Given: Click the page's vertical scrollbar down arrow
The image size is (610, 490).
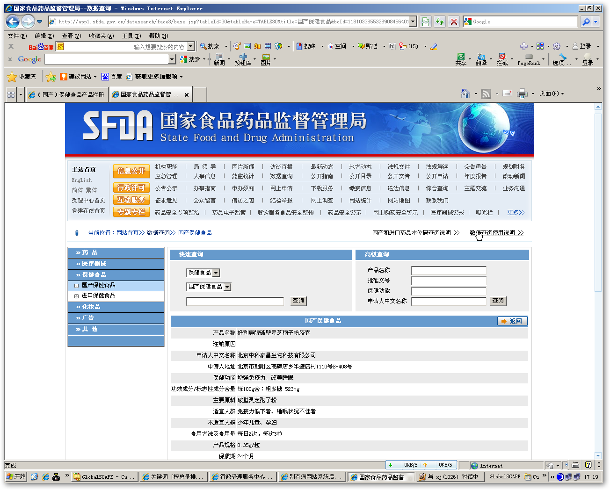Looking at the screenshot, I should pyautogui.click(x=598, y=455).
